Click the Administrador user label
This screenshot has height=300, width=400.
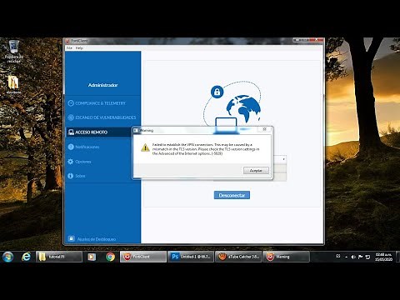(102, 85)
